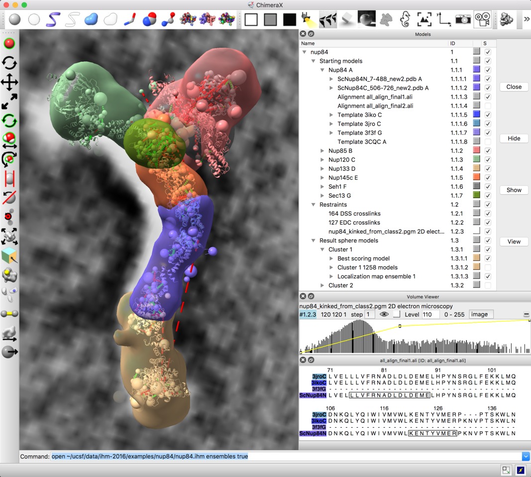Click the gray sphere show-atoms icon
The image size is (531, 477).
[14, 19]
